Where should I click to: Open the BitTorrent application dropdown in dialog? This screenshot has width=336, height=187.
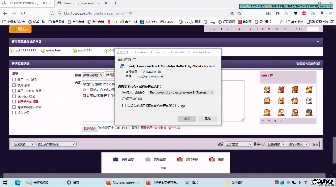pos(181,92)
